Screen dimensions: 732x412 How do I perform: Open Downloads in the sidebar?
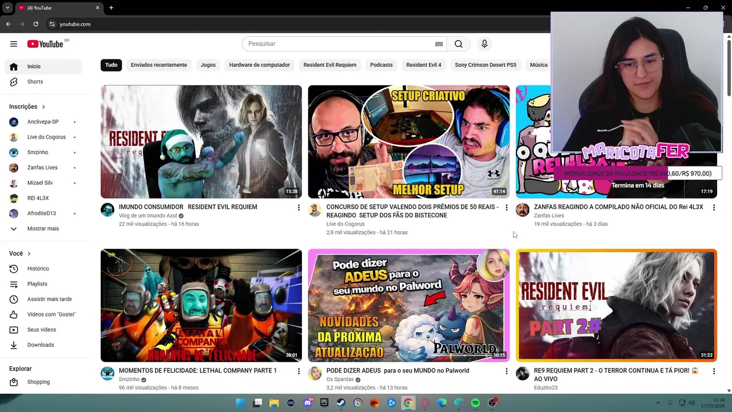click(43, 345)
